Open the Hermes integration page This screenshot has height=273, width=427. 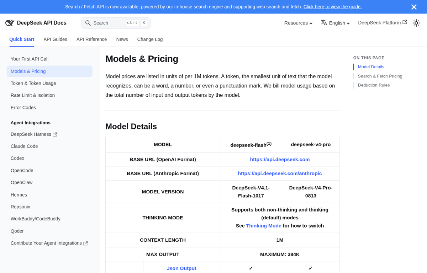tap(49, 195)
